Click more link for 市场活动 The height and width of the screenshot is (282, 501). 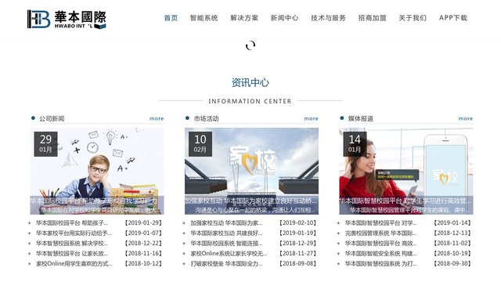click(x=312, y=118)
